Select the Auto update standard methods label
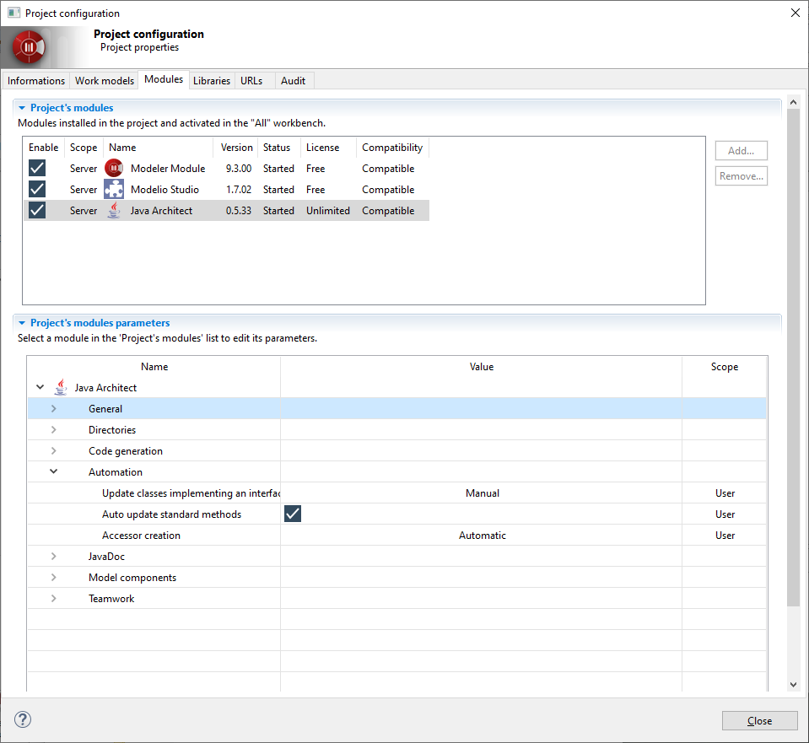 pos(171,514)
